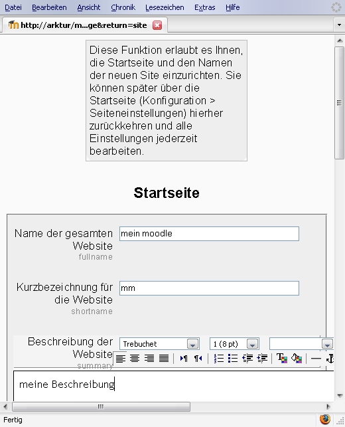The width and height of the screenshot is (345, 427).
Task: Open the Ansicht menu
Action: pyautogui.click(x=89, y=7)
